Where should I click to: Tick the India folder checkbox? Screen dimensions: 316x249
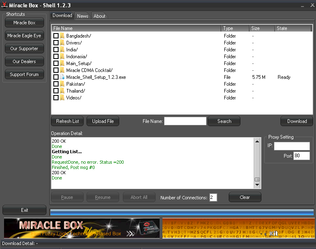click(56, 49)
